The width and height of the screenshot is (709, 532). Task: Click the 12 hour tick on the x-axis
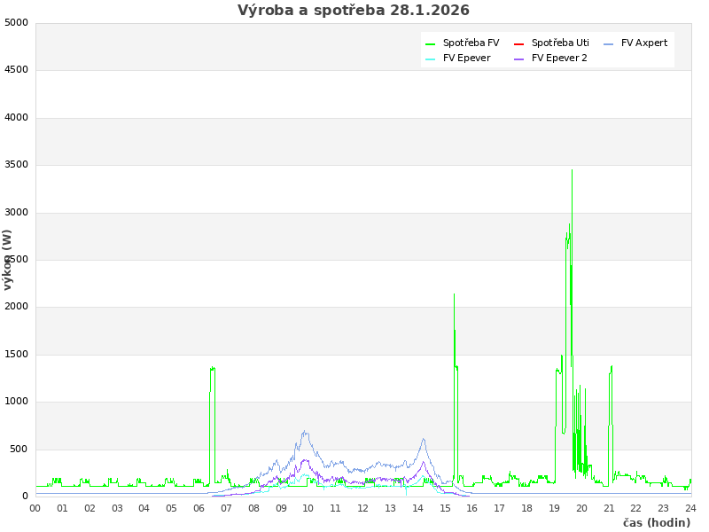[363, 508]
